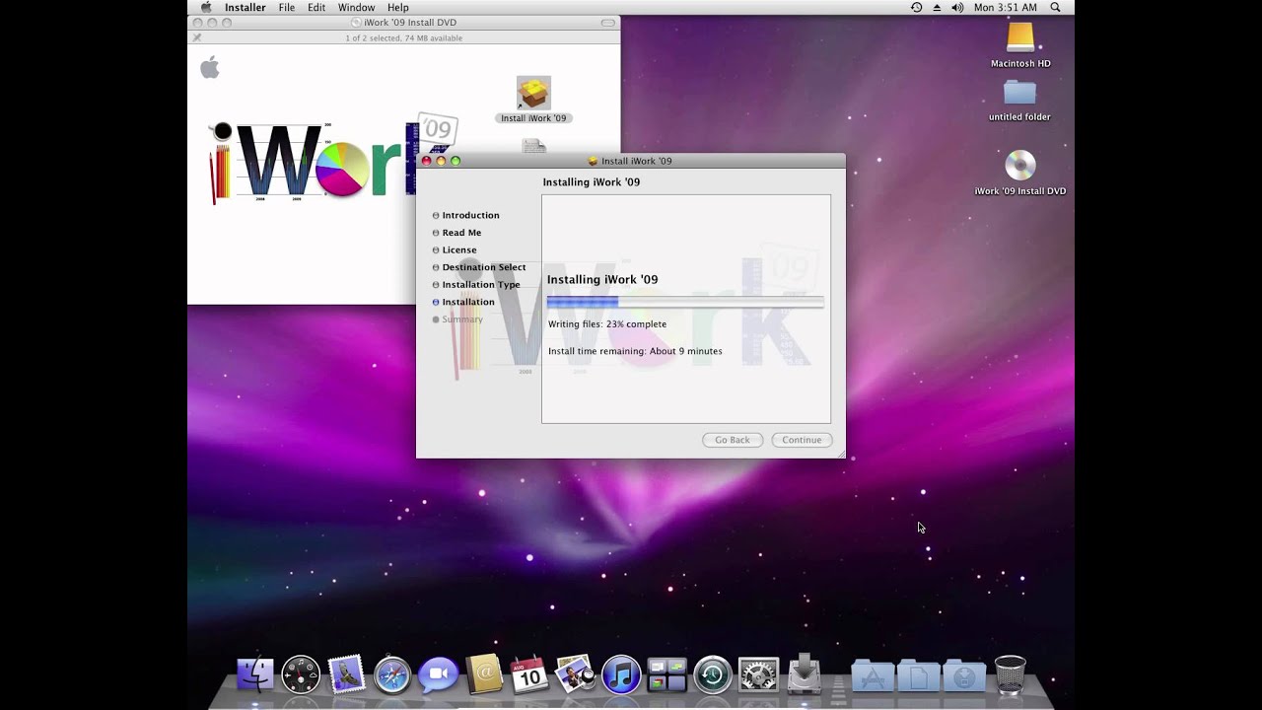Open the Documents stack in the Dock
Viewport: 1262px width, 710px height.
(918, 675)
